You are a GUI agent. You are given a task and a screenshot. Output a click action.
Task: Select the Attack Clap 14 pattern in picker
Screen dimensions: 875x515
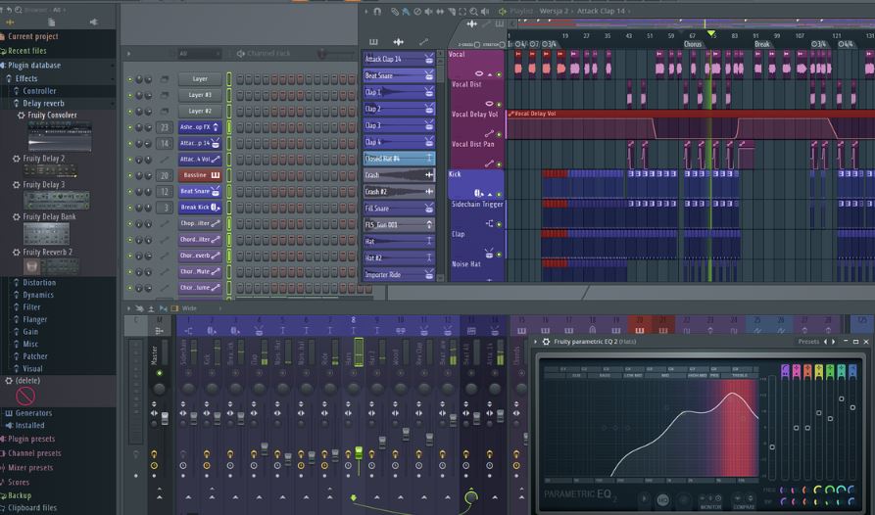(x=399, y=59)
